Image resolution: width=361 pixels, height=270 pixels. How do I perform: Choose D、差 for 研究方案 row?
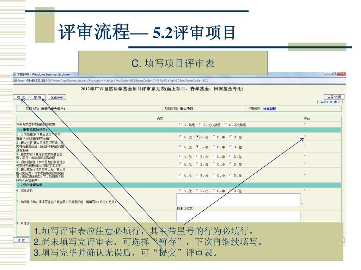tap(231, 156)
